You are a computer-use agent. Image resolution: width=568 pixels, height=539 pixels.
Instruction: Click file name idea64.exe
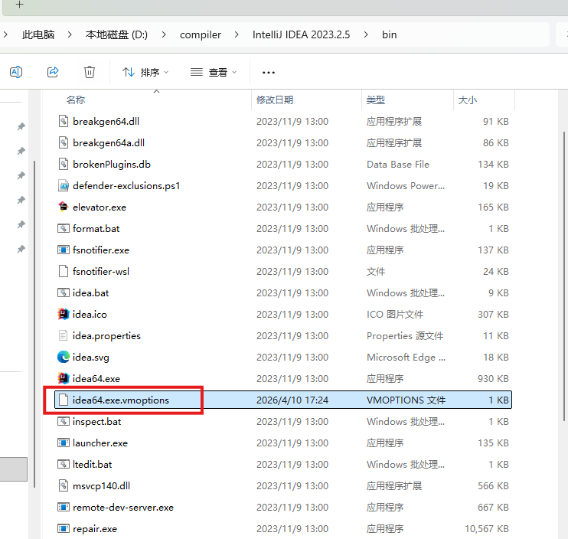(x=96, y=378)
